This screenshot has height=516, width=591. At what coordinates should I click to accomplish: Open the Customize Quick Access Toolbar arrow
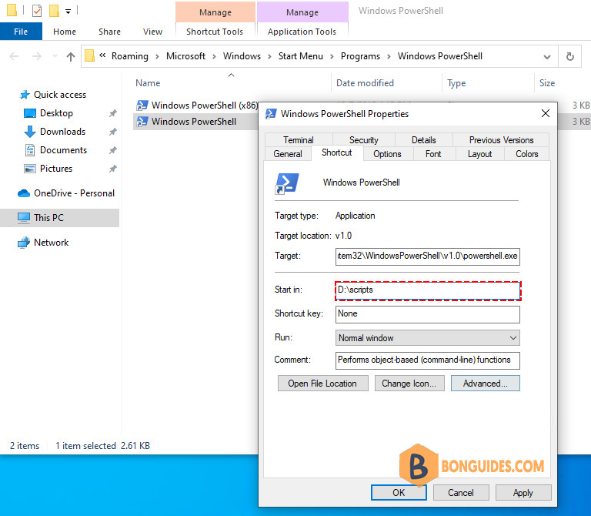[68, 12]
